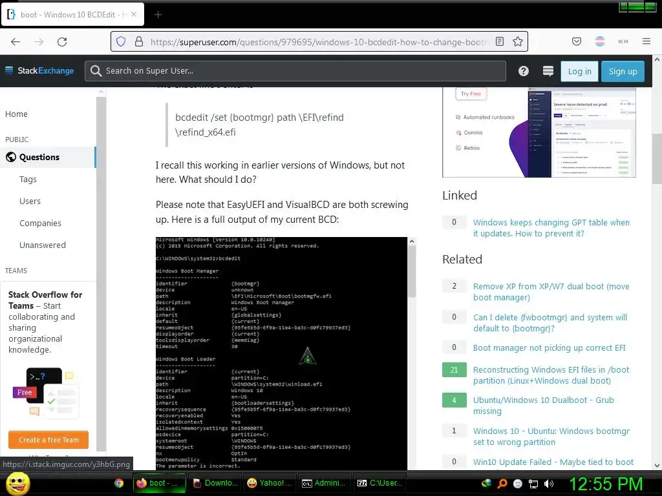This screenshot has width=662, height=496.
Task: Click score 21 badge for Reconstructing question
Action: pos(454,370)
